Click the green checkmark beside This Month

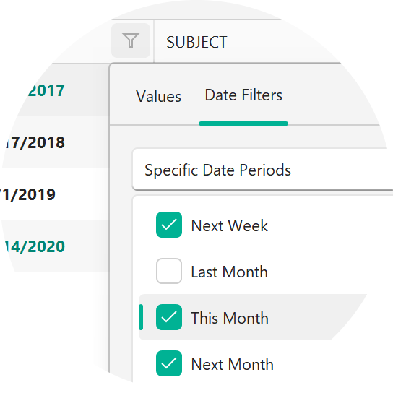click(x=169, y=317)
